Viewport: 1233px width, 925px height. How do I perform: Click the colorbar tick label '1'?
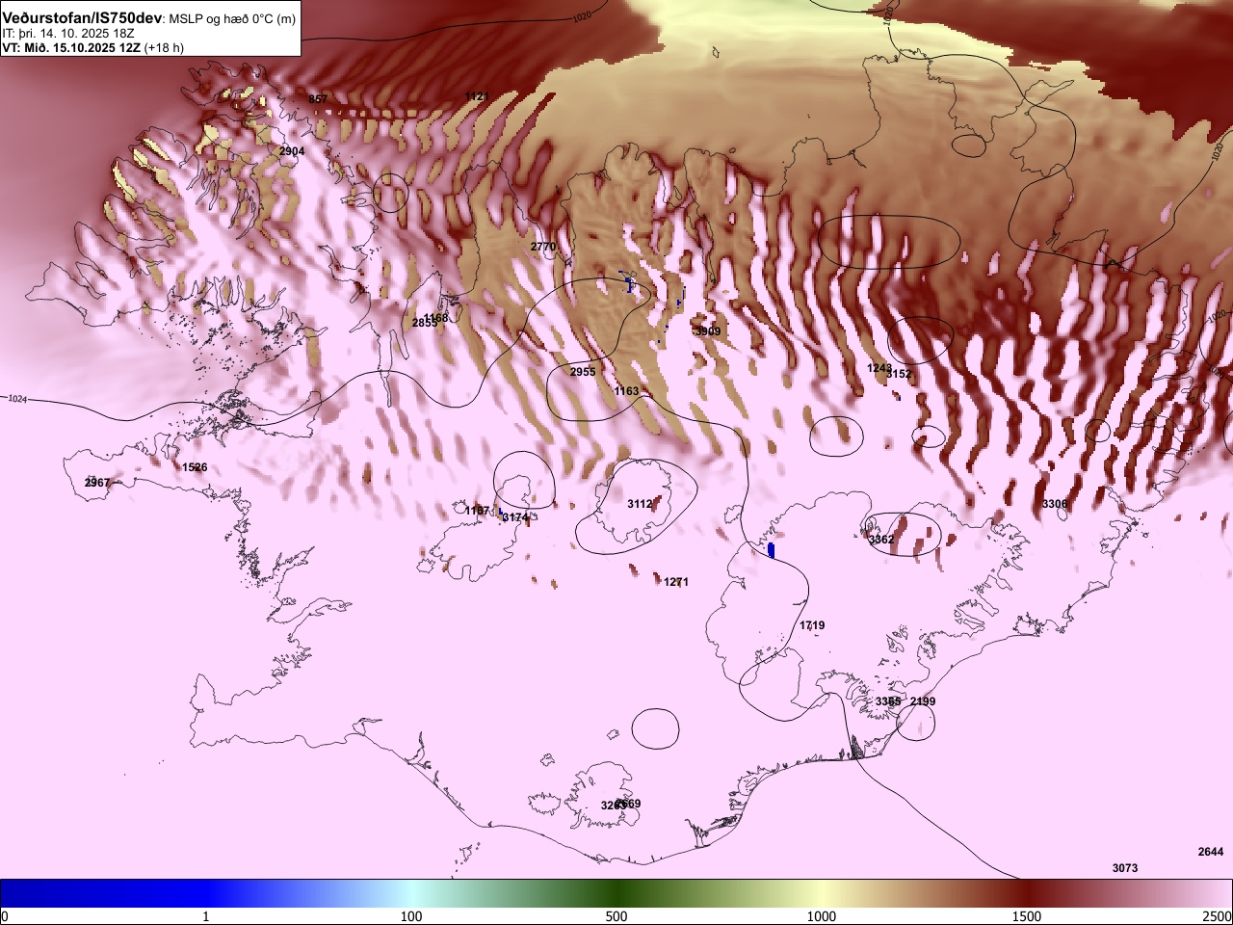pos(205,915)
